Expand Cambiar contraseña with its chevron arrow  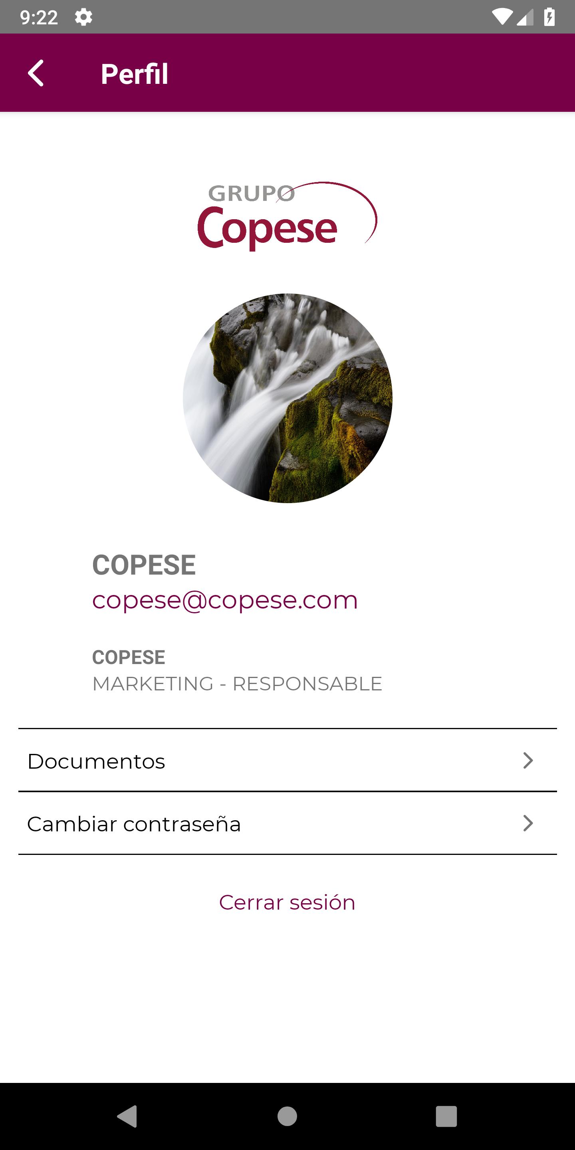point(528,823)
